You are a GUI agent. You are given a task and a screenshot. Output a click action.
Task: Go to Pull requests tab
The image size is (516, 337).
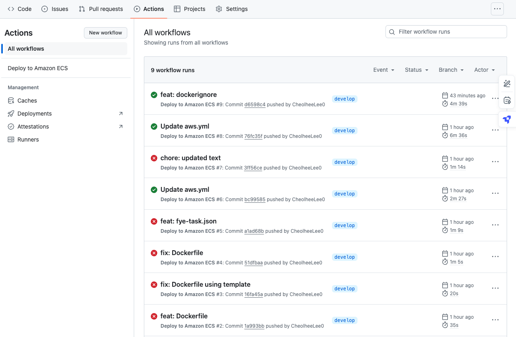click(x=101, y=9)
